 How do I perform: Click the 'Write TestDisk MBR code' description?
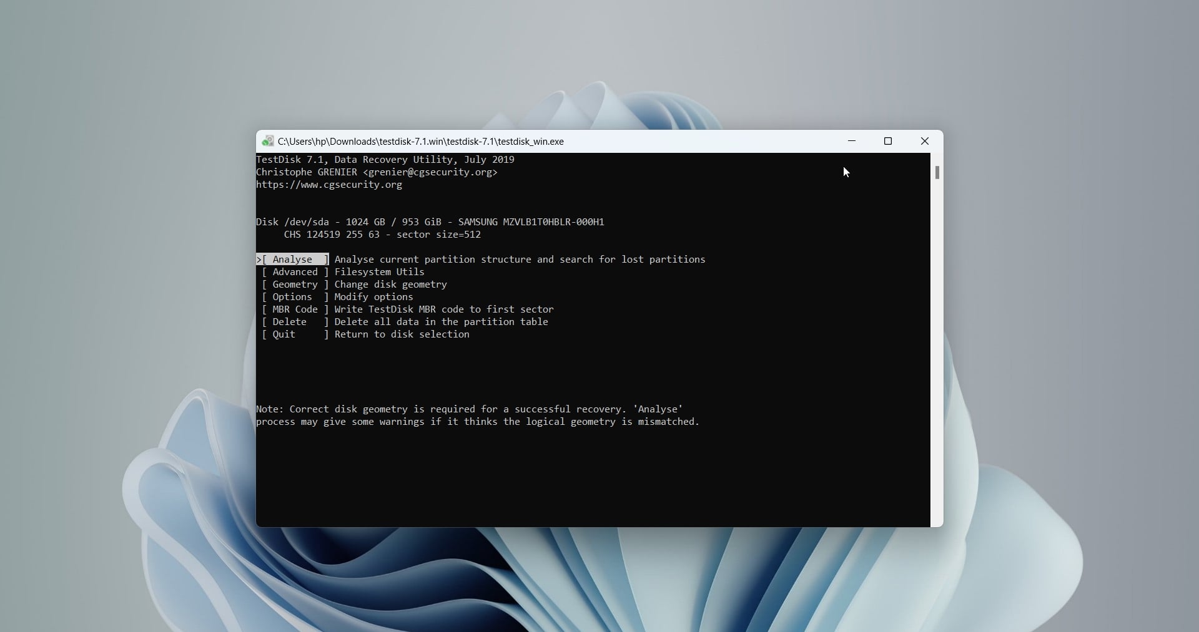[444, 309]
